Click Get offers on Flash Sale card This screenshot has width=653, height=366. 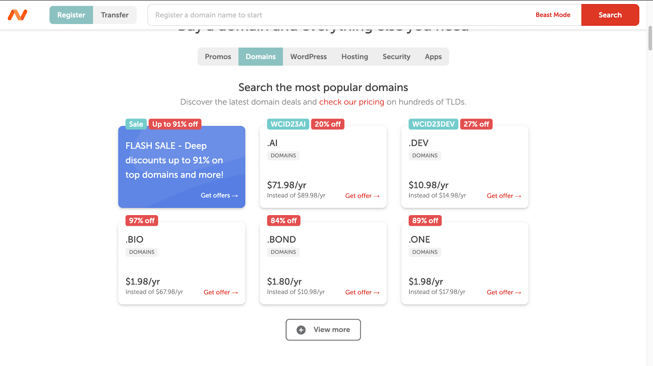(219, 196)
